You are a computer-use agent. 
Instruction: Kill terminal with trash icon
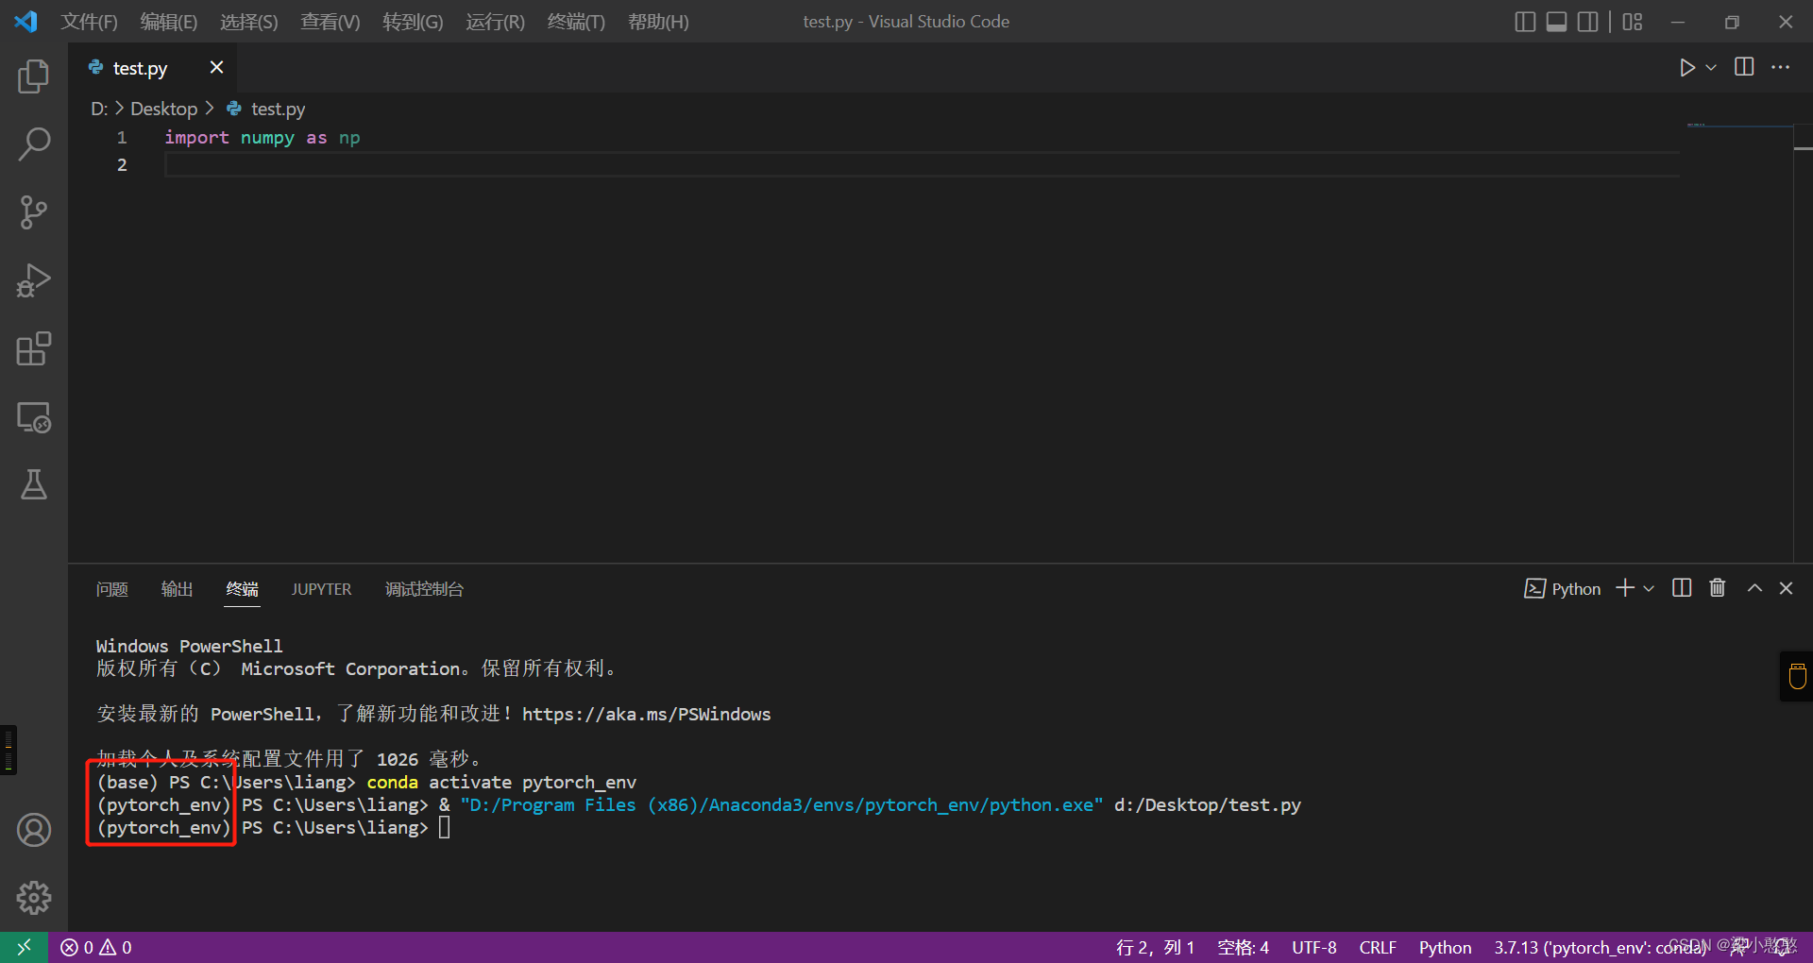click(1717, 588)
